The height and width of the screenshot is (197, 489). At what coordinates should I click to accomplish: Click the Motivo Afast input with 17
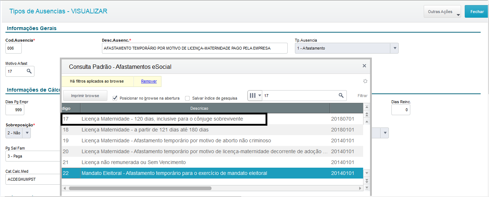(x=16, y=71)
